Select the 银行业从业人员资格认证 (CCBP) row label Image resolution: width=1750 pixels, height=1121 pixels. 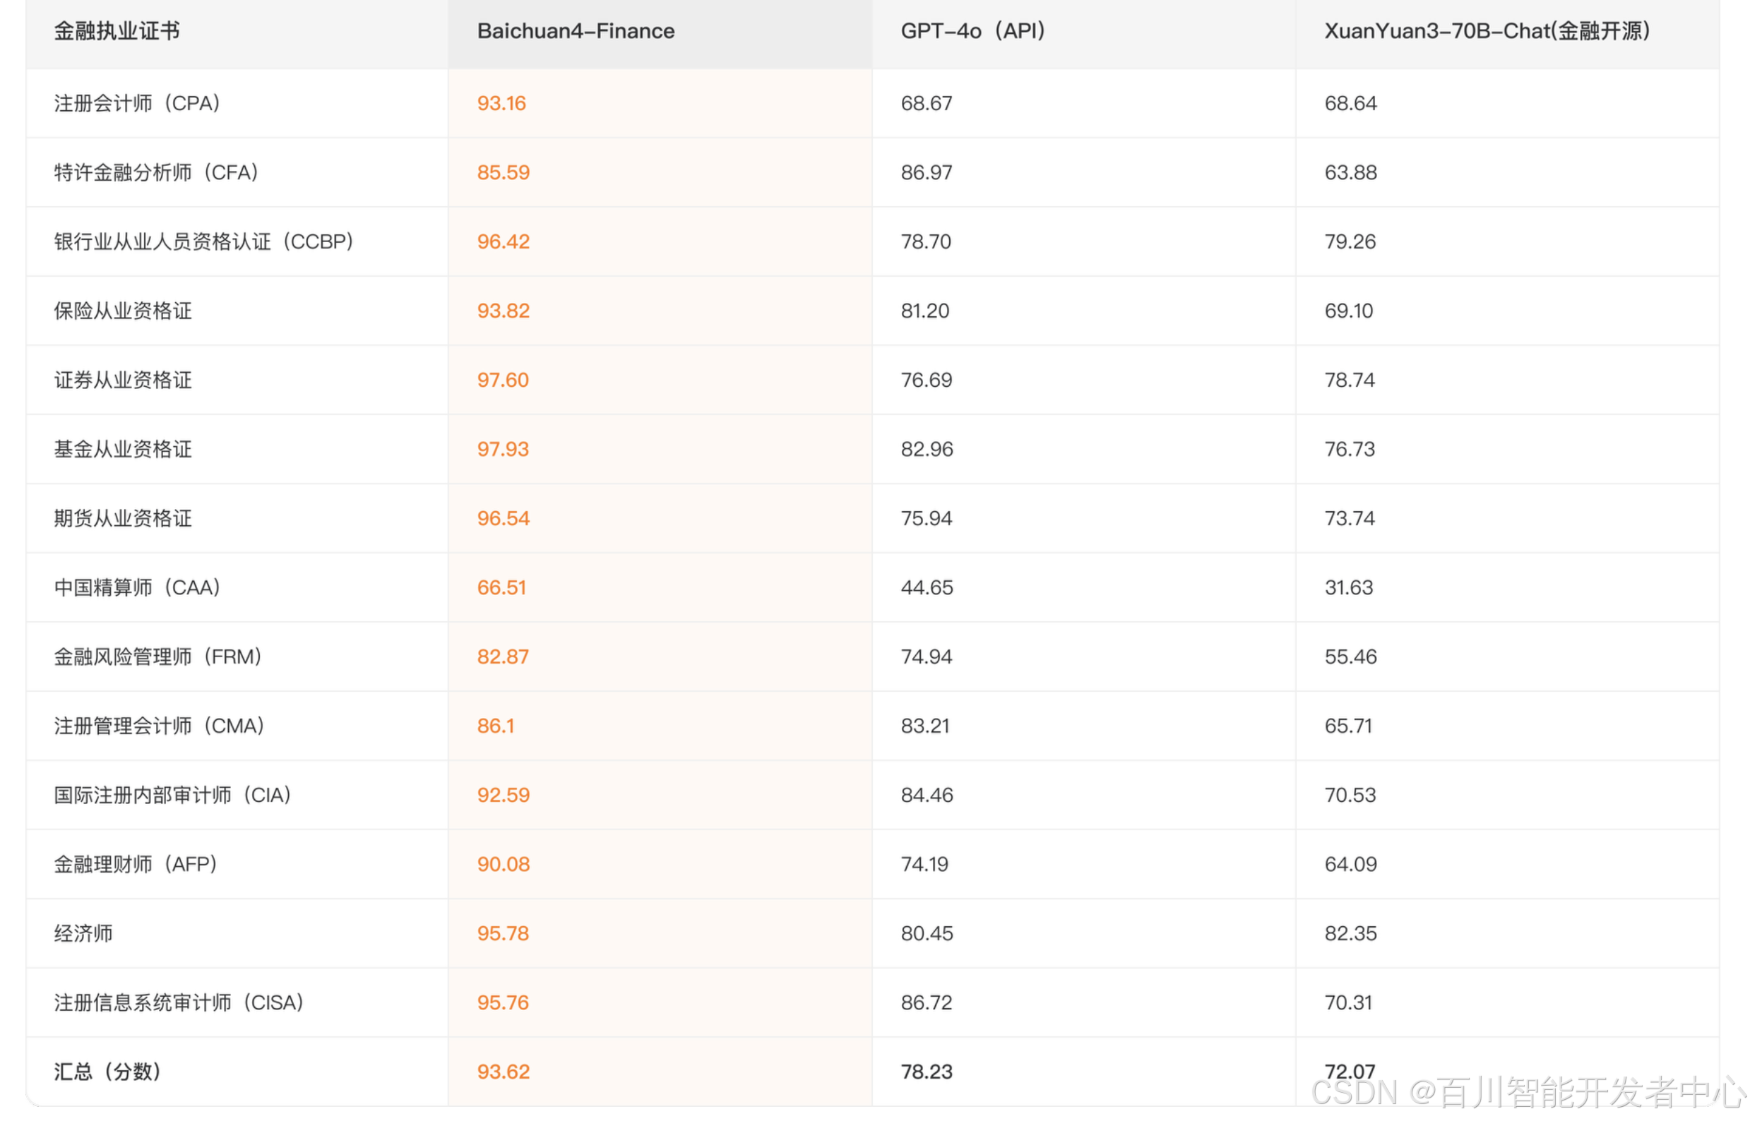204,241
